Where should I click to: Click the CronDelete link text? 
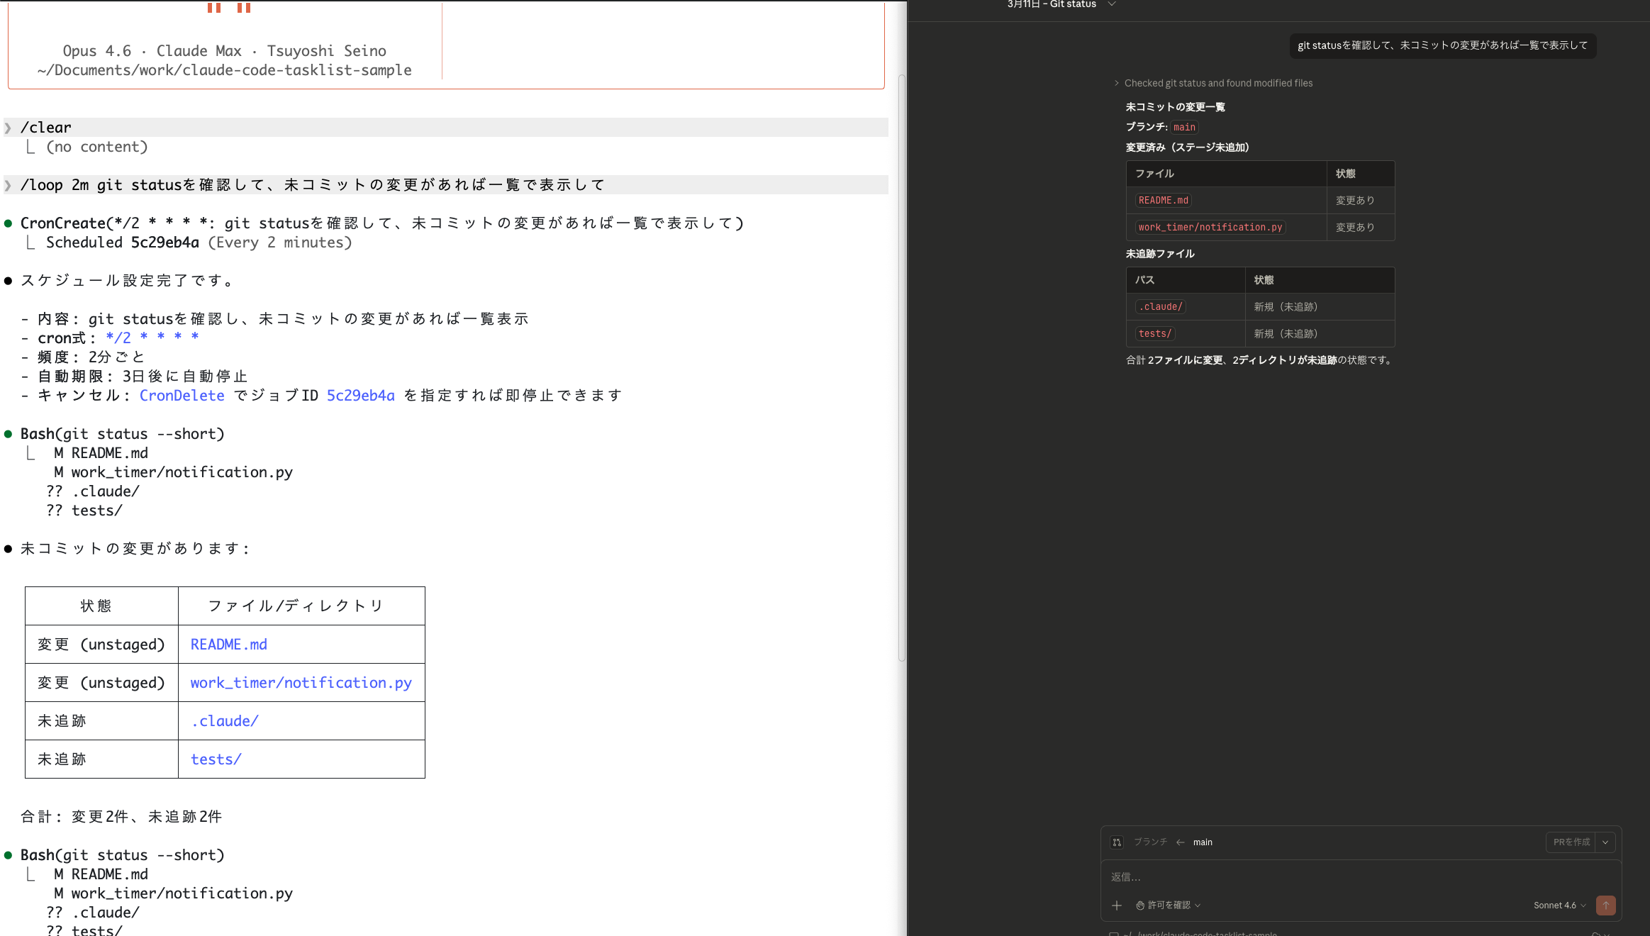(182, 396)
